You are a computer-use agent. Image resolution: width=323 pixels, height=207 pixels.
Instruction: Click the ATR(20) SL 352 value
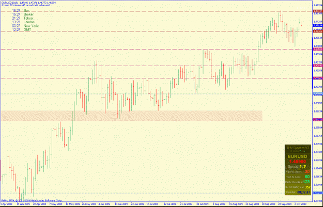[307, 187]
